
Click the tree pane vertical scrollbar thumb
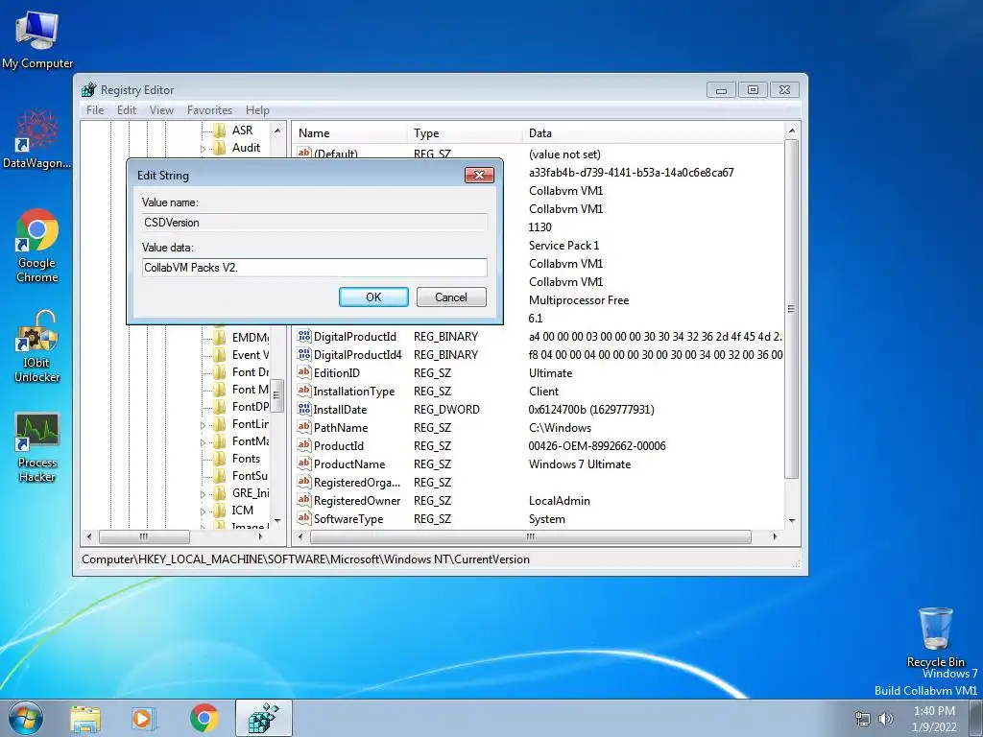[x=276, y=396]
